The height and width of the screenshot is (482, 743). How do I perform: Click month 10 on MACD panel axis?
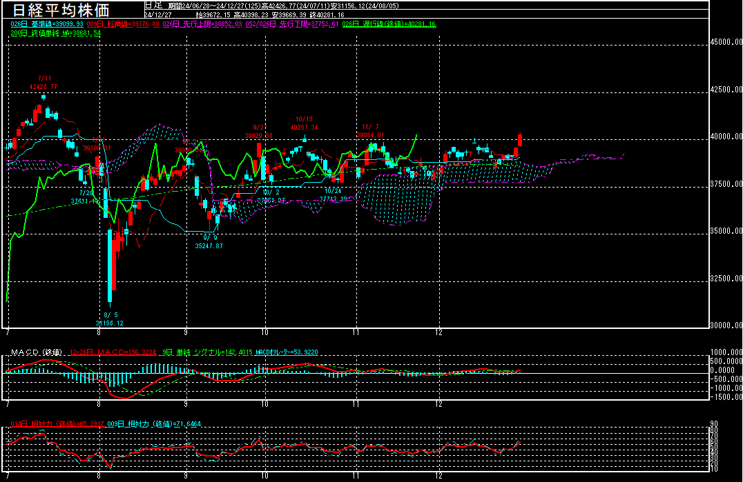(x=264, y=404)
